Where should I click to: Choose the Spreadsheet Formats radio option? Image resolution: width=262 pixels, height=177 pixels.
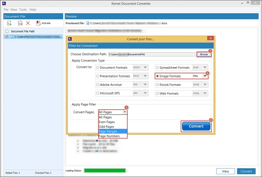158,68
